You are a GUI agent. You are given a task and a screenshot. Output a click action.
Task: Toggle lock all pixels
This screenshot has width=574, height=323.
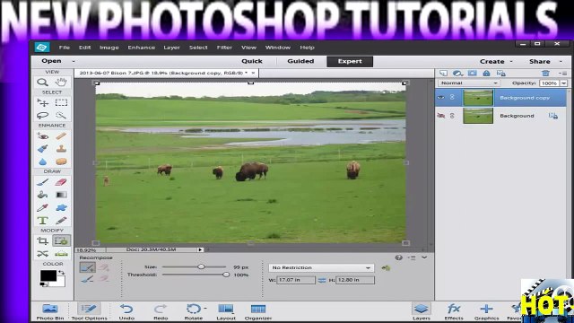486,74
